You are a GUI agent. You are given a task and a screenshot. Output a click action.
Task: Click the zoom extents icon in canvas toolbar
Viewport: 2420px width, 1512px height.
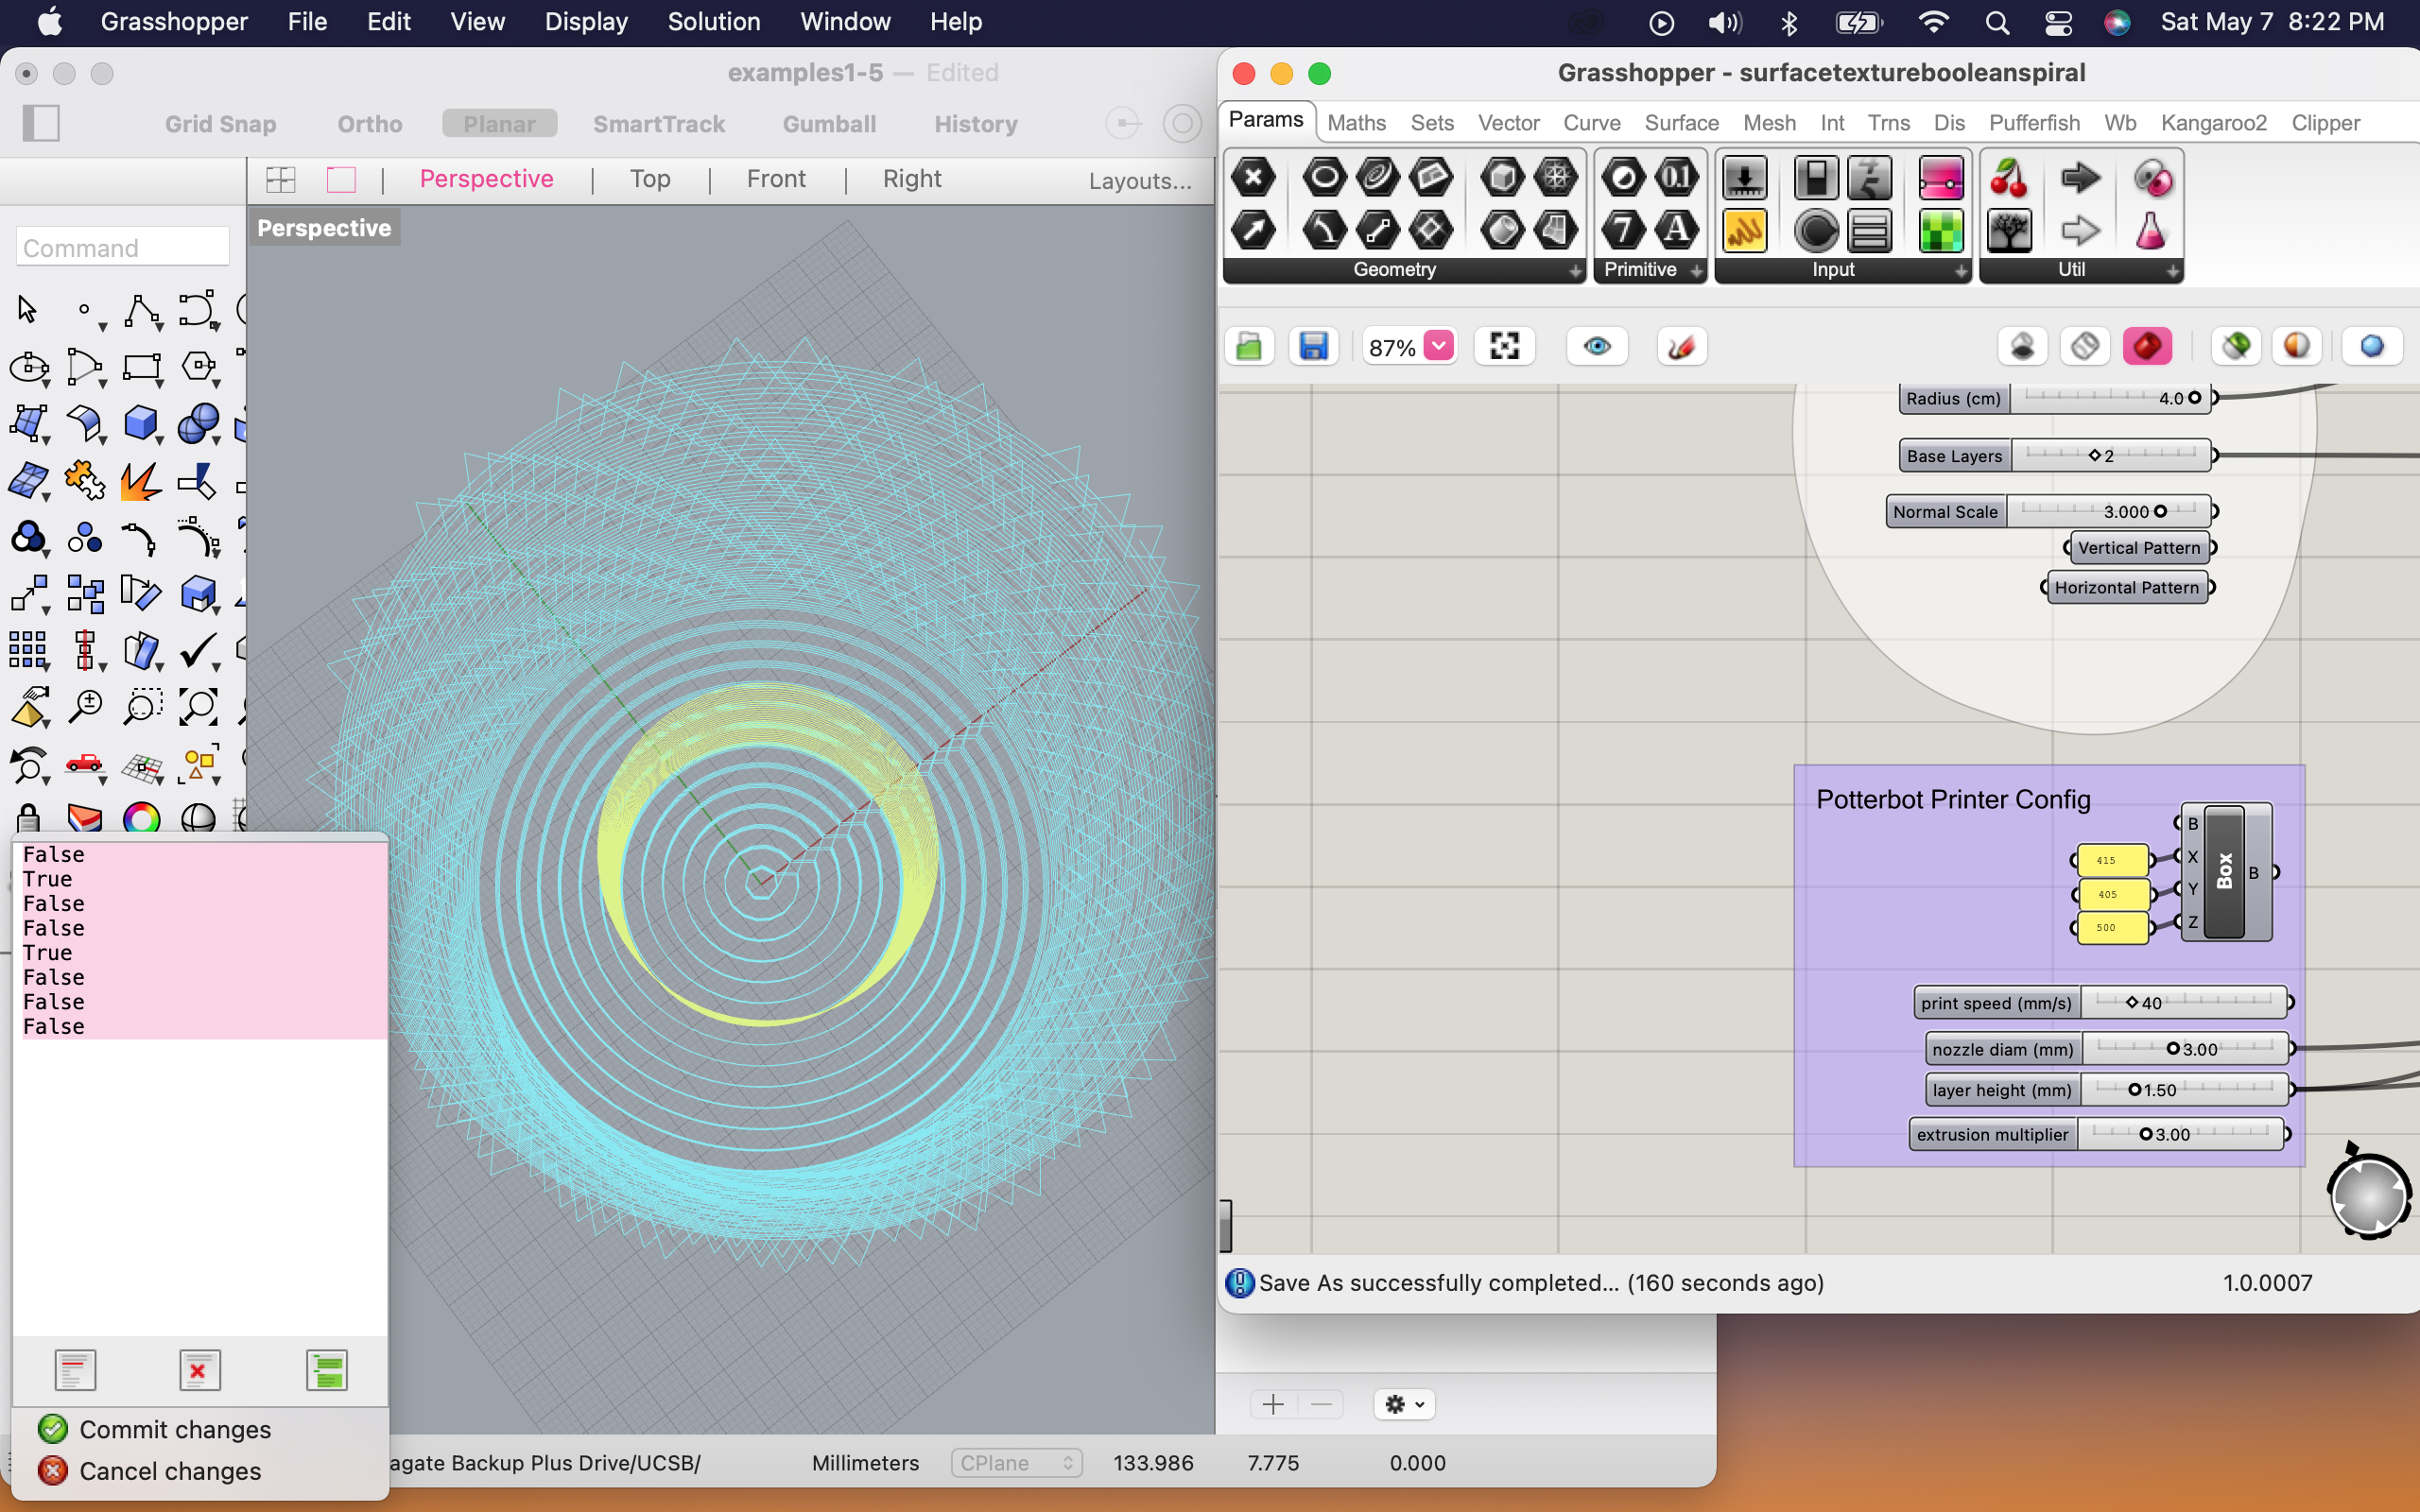coord(1504,347)
